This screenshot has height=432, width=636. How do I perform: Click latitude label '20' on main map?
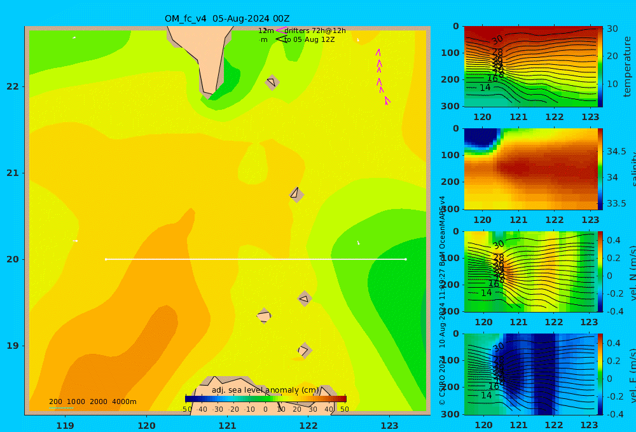point(13,259)
